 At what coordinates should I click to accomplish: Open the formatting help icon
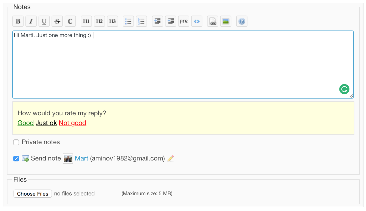point(242,21)
